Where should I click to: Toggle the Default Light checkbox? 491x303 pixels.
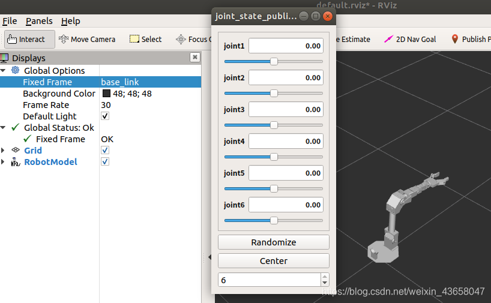(x=105, y=116)
